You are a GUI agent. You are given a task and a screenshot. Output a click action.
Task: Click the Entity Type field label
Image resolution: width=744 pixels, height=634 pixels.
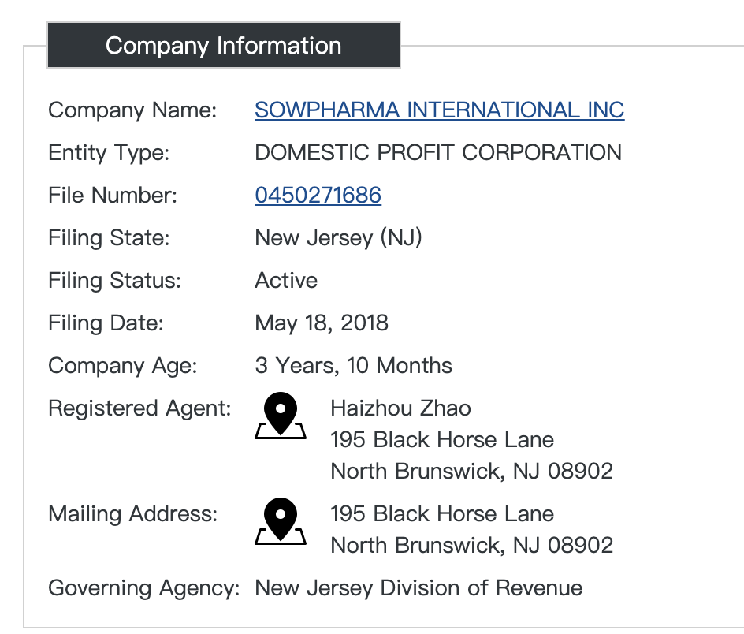109,153
